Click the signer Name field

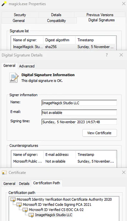click(79, 103)
